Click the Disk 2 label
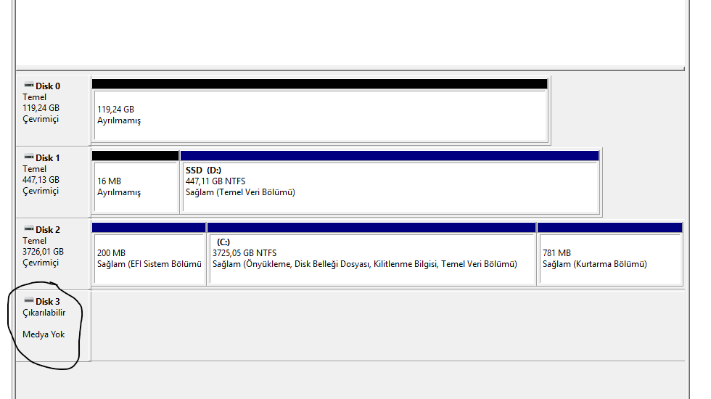Viewport: 711px width, 399px height. [x=48, y=229]
